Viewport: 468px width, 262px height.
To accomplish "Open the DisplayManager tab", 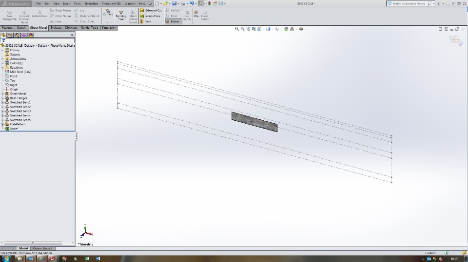I will pyautogui.click(x=31, y=35).
